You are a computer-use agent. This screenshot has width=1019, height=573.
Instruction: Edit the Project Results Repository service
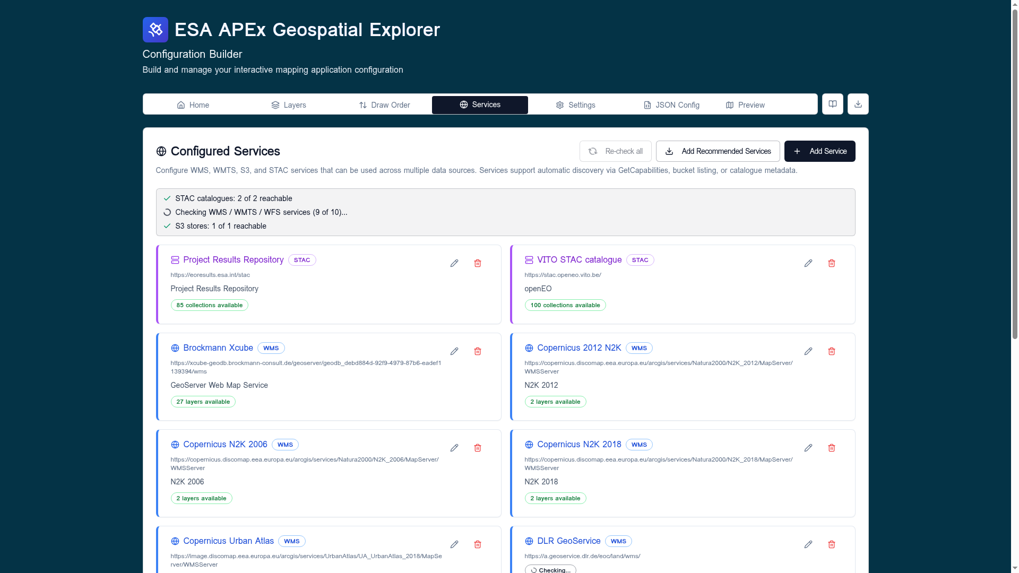tap(454, 264)
